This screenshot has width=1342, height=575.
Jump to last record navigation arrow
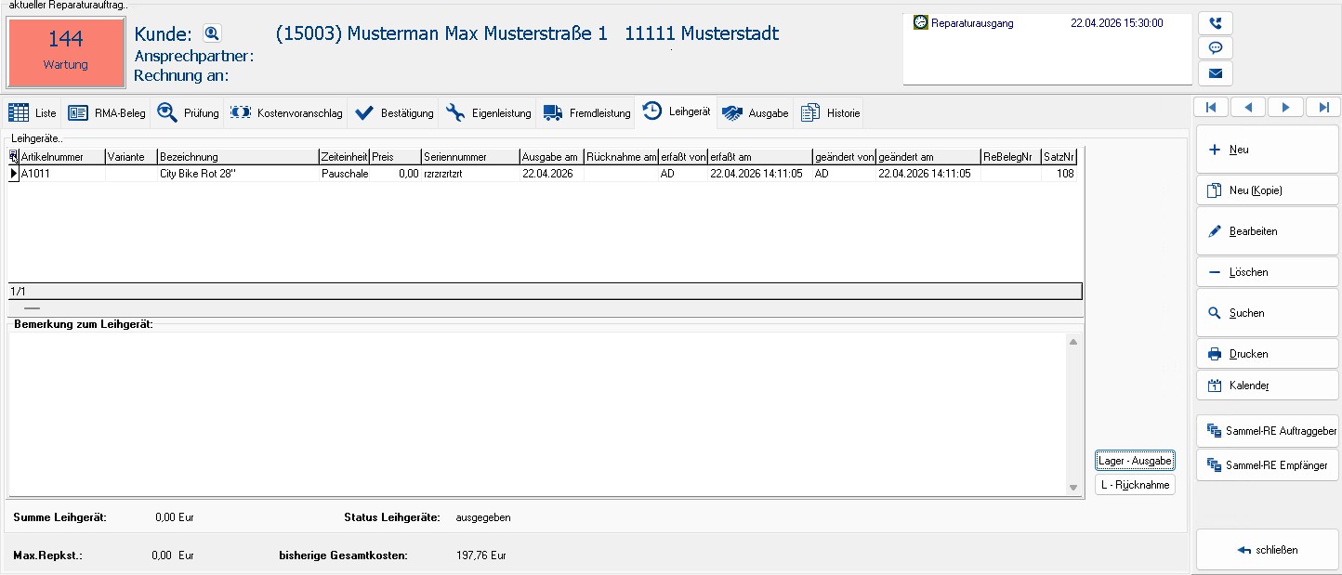[1322, 108]
